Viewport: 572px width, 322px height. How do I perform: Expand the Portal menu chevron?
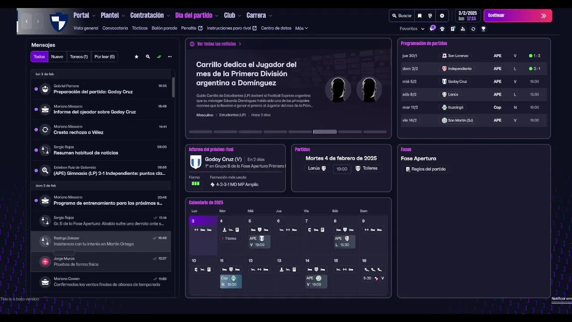tap(94, 16)
